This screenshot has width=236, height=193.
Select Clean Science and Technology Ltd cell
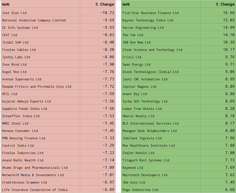tap(161, 49)
